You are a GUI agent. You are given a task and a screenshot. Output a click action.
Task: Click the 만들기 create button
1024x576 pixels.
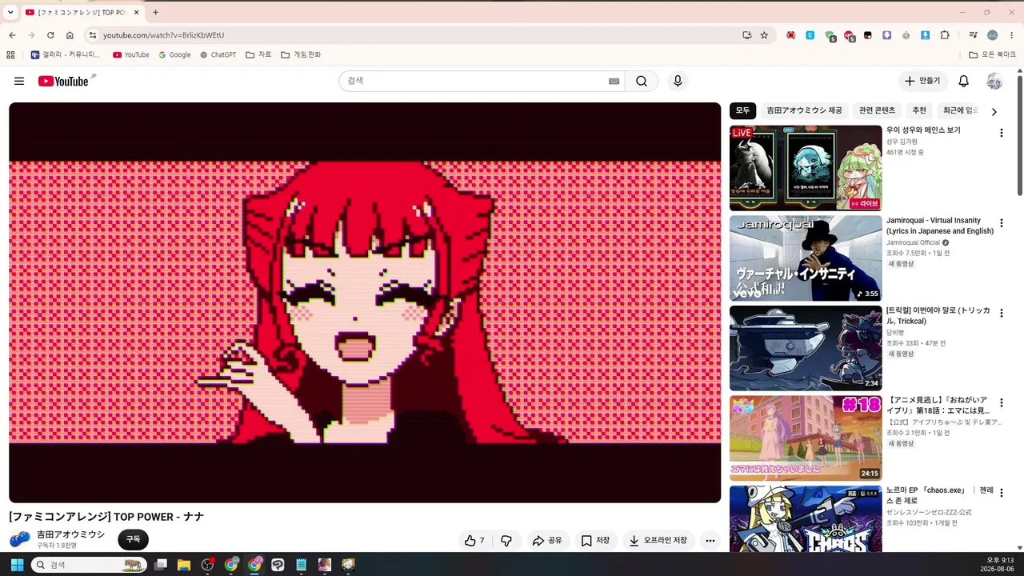click(922, 81)
